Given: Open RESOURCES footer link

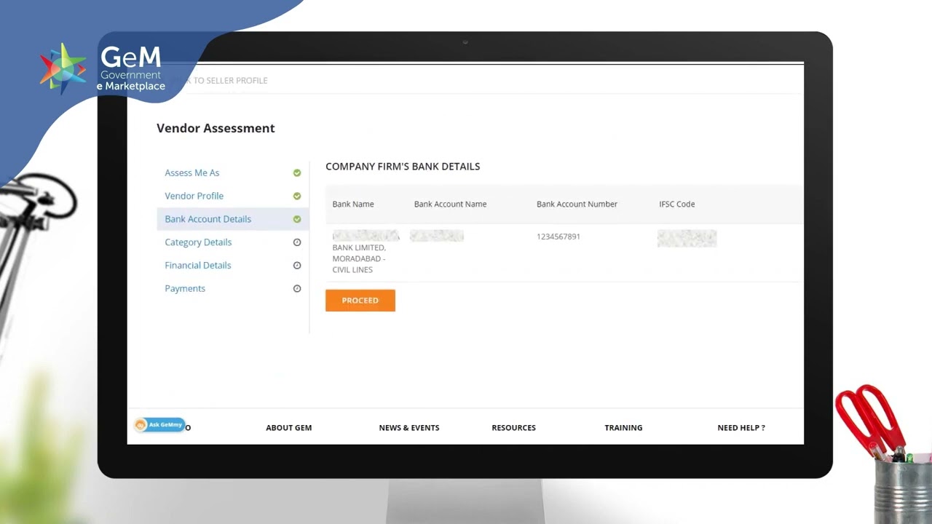Looking at the screenshot, I should tap(514, 428).
